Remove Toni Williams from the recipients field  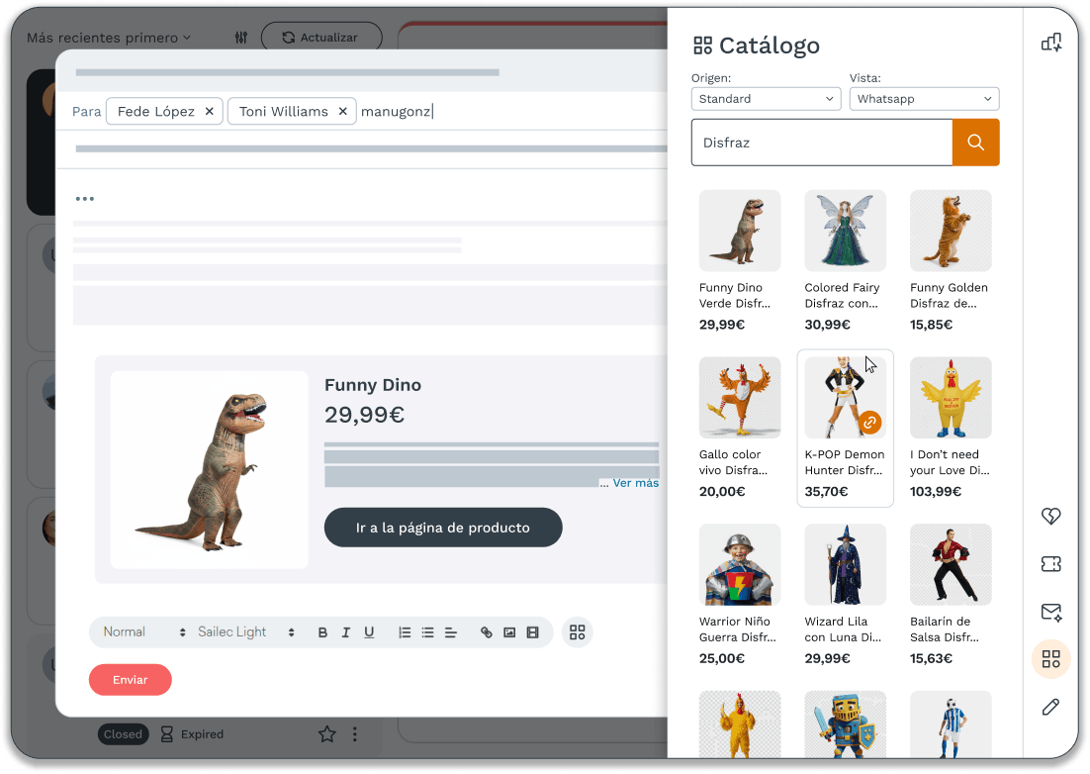tap(342, 111)
